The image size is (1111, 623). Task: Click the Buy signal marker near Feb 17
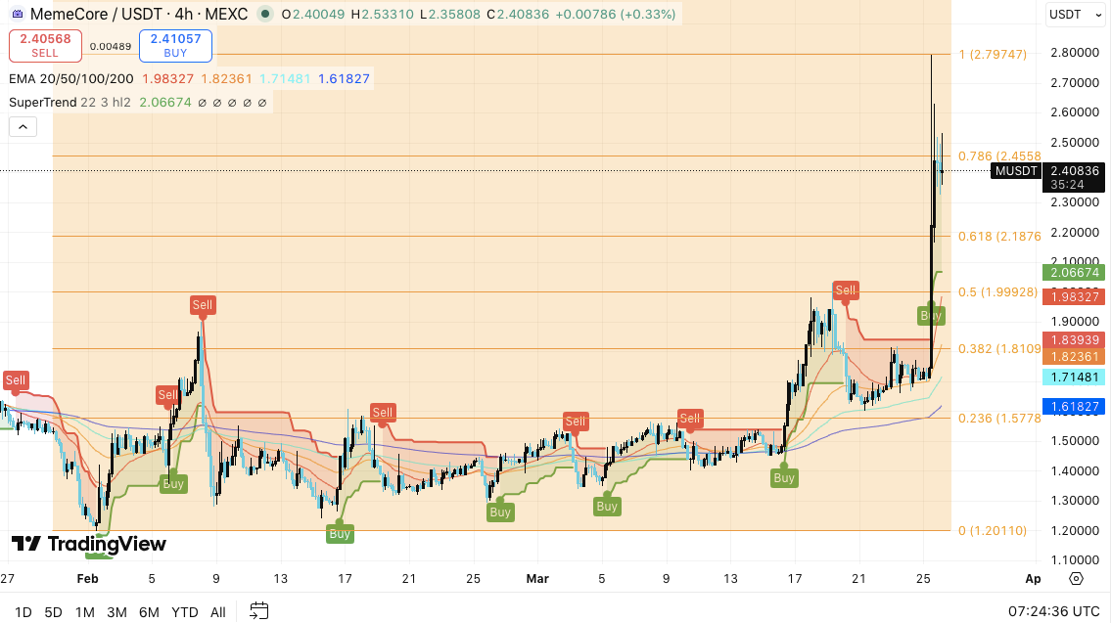pos(340,533)
